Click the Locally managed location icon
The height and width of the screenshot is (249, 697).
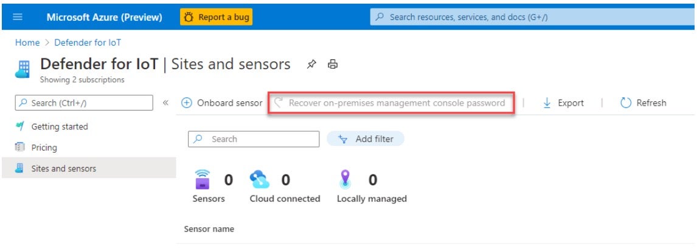click(346, 180)
